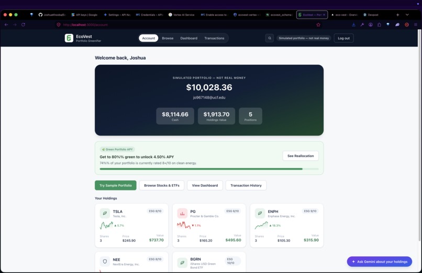Click TSLA leaf icon in holdings
The width and height of the screenshot is (422, 273).
coord(105,213)
